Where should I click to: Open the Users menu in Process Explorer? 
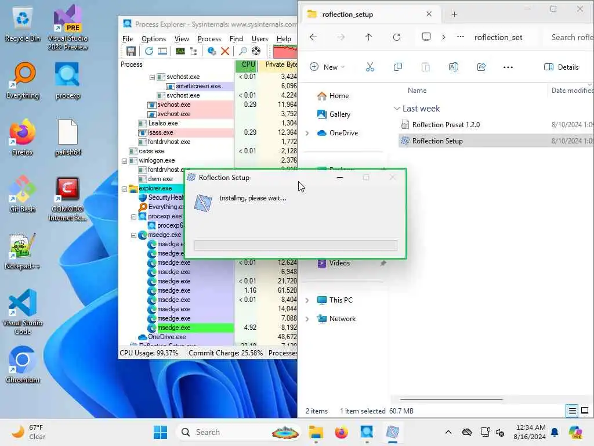[x=259, y=39]
